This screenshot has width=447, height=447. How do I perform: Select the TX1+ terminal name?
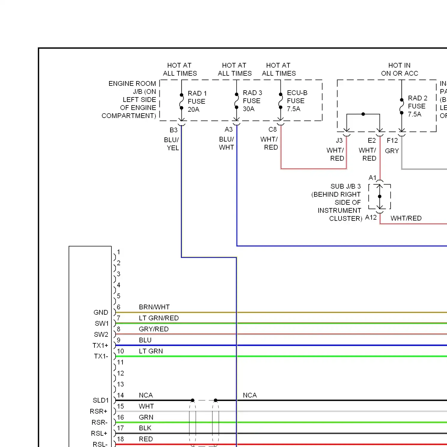click(100, 345)
